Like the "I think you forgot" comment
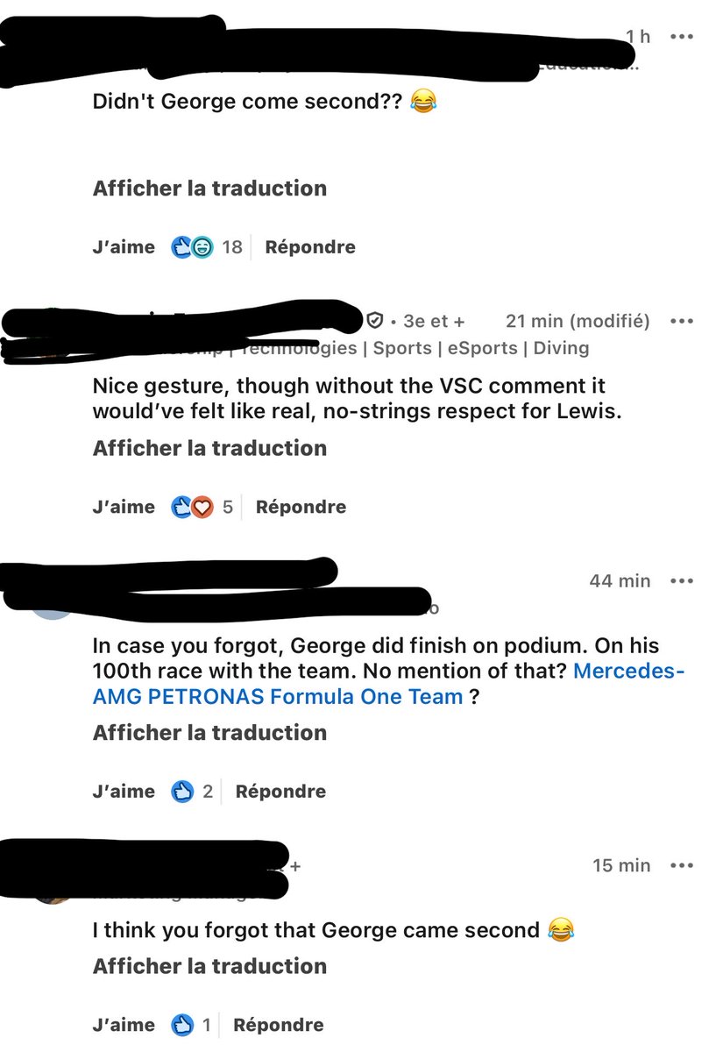 pos(124,1025)
